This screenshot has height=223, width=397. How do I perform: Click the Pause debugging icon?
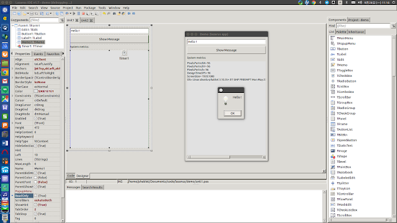point(79,14)
